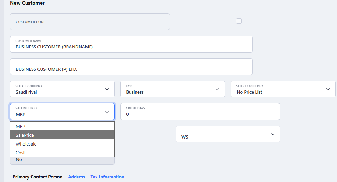This screenshot has height=182, width=337.
Task: Select Cost option in Sale Method list
Action: click(x=62, y=153)
